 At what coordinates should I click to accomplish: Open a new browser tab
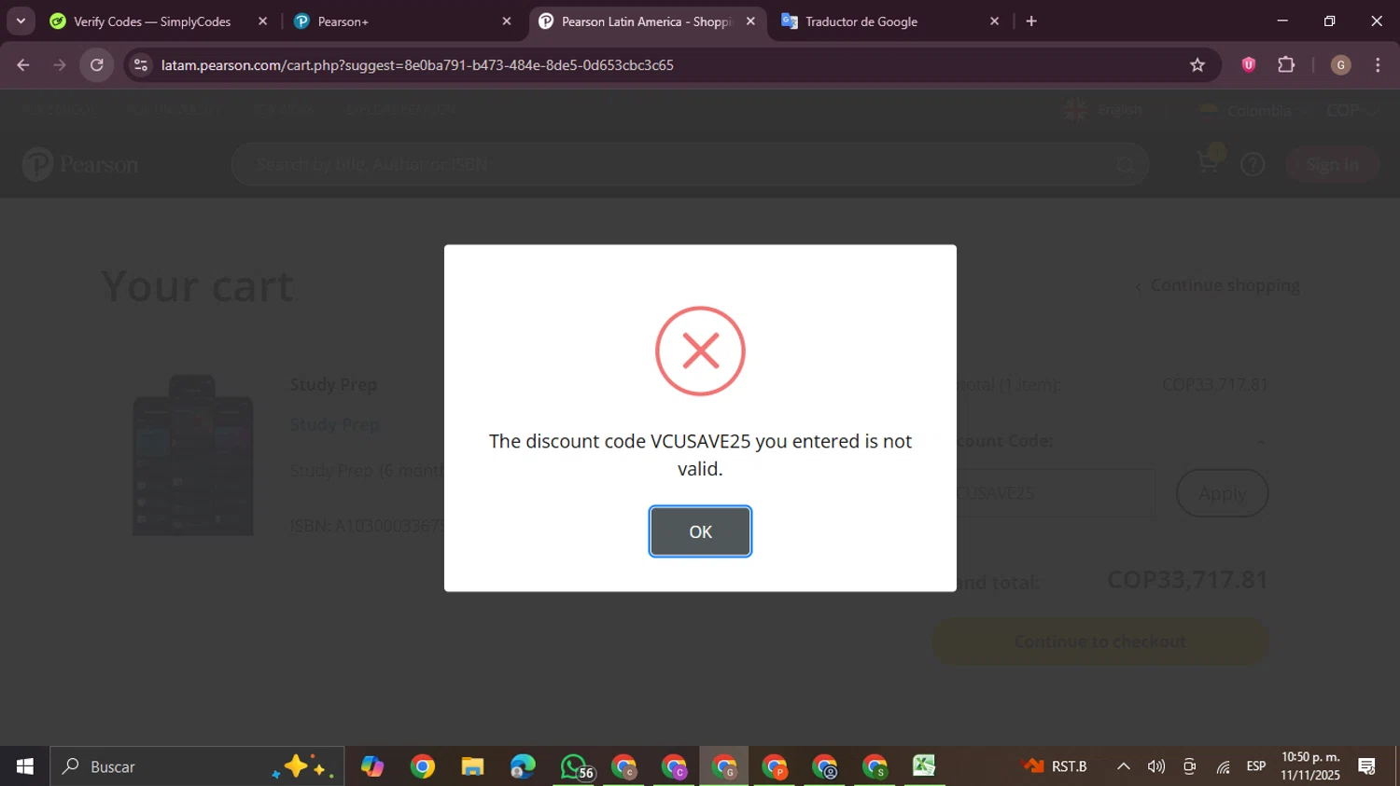pyautogui.click(x=1031, y=21)
